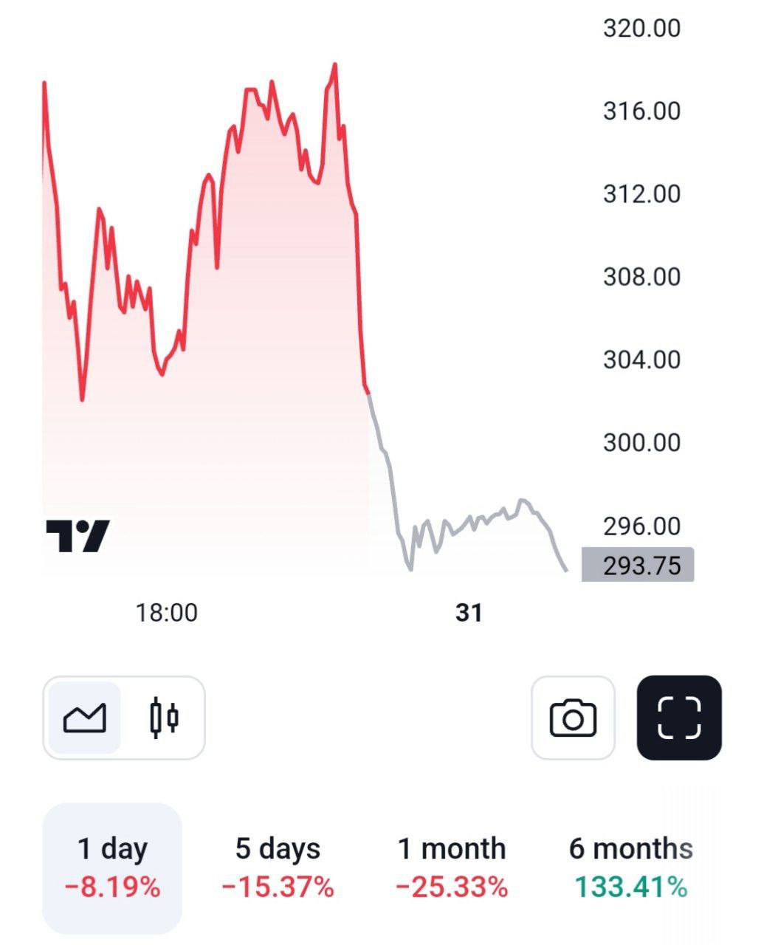
Task: Click the 312.00 price axis label
Action: (641, 194)
